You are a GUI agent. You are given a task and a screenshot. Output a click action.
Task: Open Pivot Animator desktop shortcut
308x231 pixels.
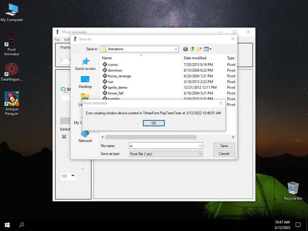coord(12,45)
